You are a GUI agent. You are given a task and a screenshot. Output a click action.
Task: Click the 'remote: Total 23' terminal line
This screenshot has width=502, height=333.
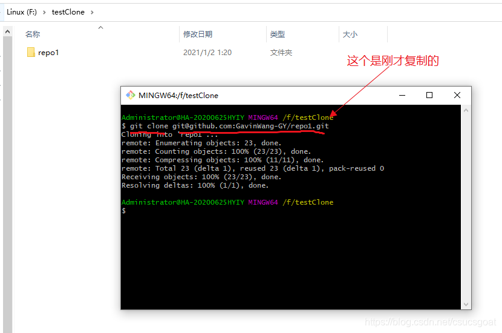(253, 168)
